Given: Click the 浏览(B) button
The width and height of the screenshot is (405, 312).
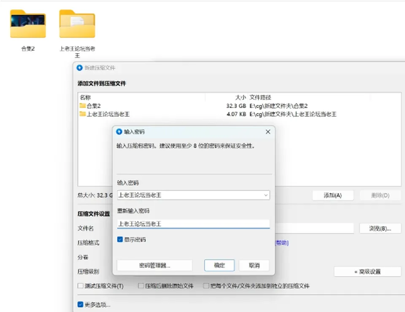Looking at the screenshot, I should (380, 229).
